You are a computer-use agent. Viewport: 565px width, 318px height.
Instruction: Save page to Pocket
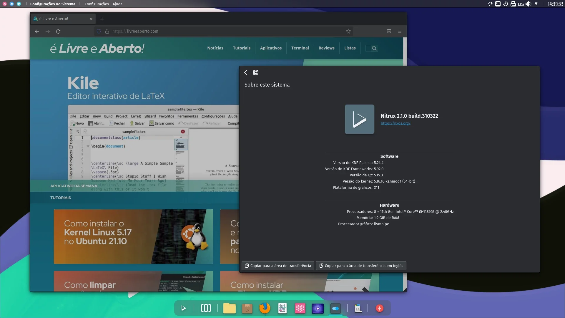point(389,31)
